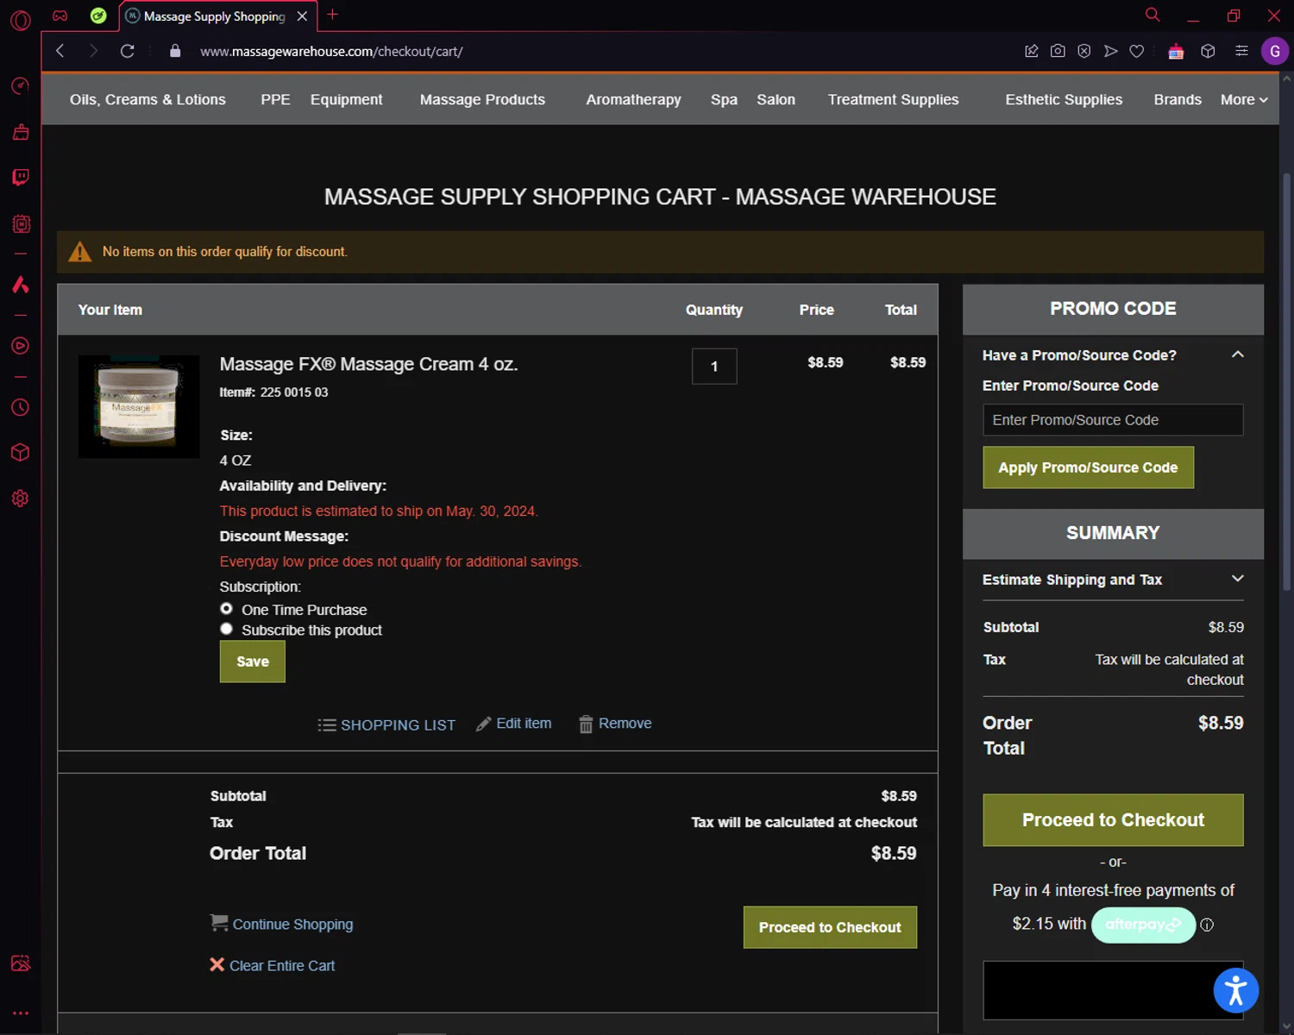Open the picture icon near sidebar bottom
This screenshot has height=1035, width=1294.
(21, 963)
